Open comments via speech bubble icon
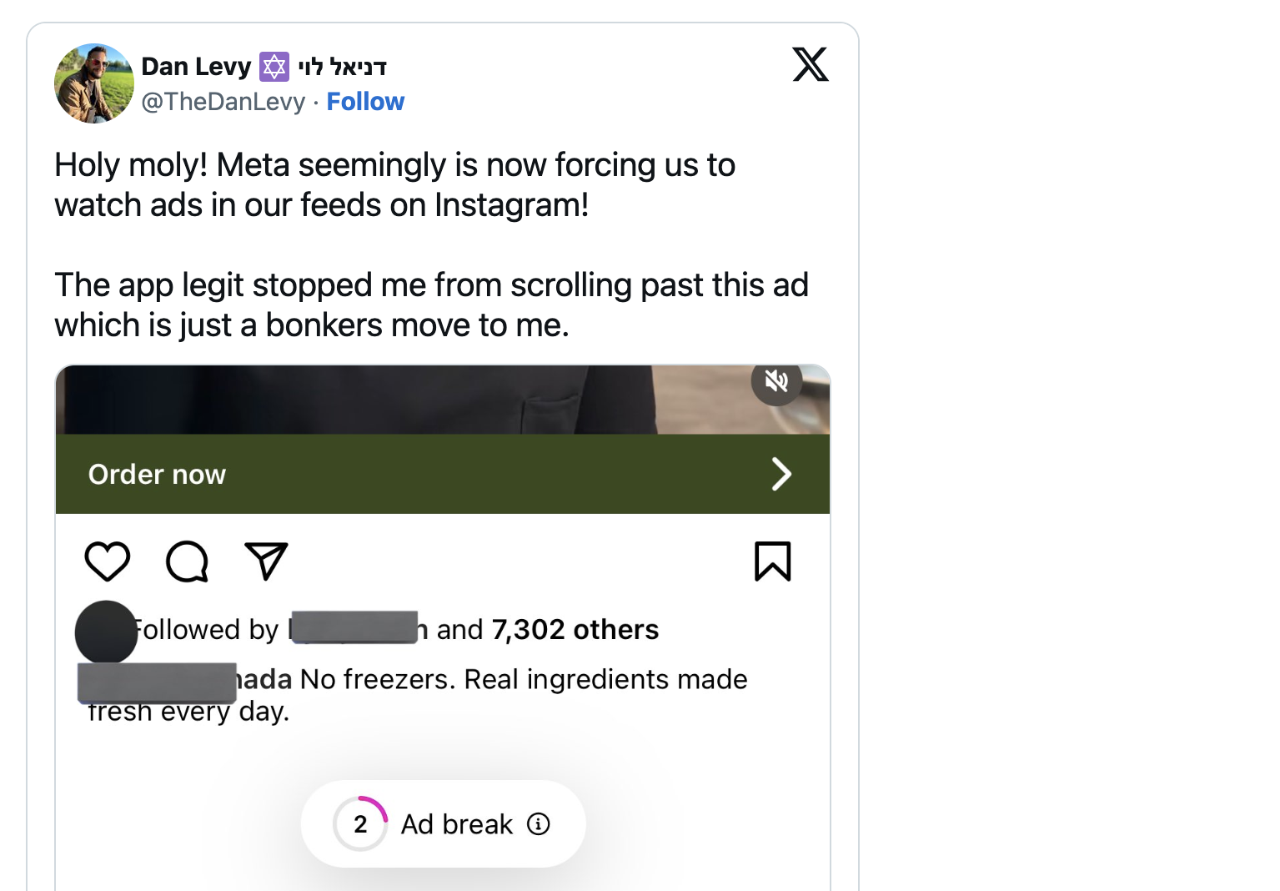 pos(187,561)
